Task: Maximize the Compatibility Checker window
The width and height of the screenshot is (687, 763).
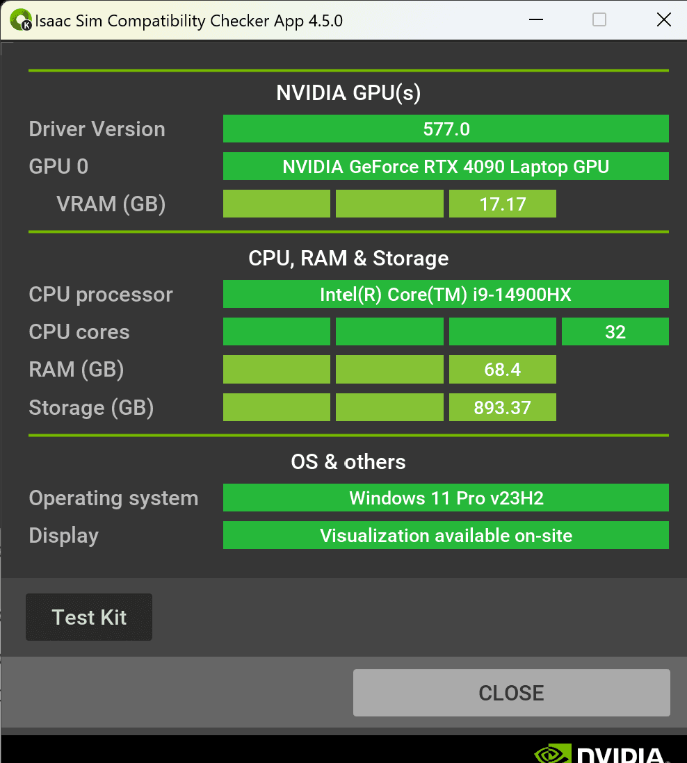Action: click(x=599, y=20)
